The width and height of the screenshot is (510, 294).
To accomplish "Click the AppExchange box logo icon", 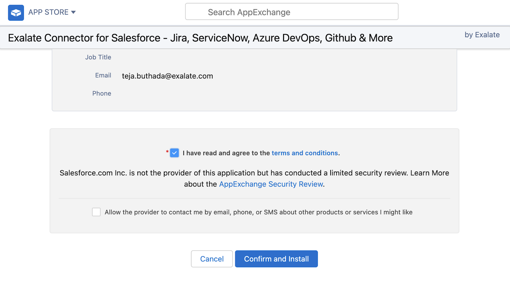I will [x=16, y=13].
